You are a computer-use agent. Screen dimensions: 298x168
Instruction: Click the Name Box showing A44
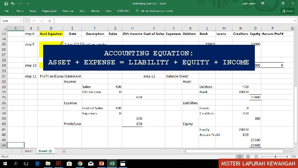click(x=10, y=21)
